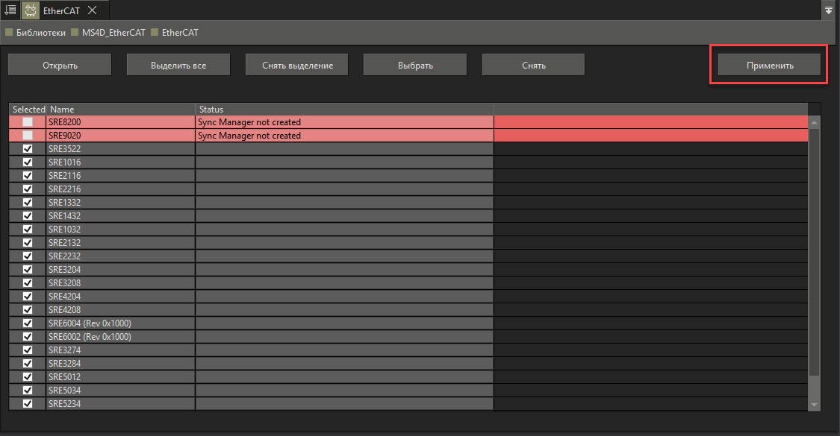Select the SRE5234 name cell
Image resolution: width=840 pixels, height=436 pixels.
[x=121, y=403]
